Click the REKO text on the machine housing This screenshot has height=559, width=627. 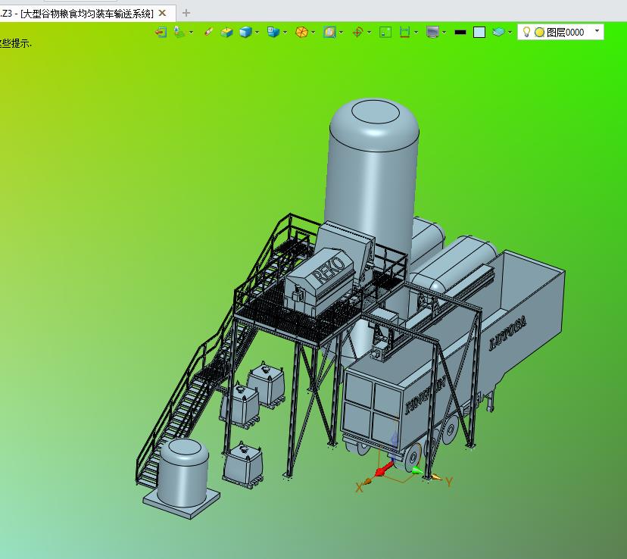coord(329,270)
